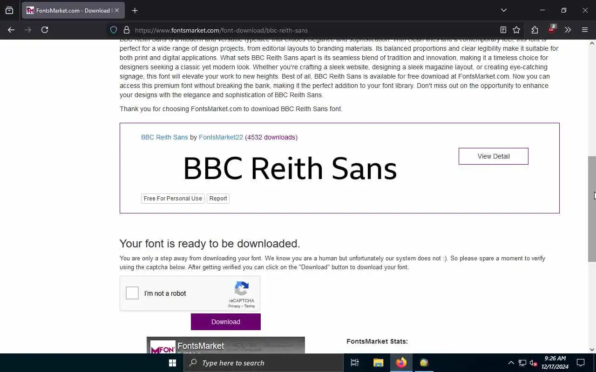Show hidden system tray icons

(x=511, y=363)
